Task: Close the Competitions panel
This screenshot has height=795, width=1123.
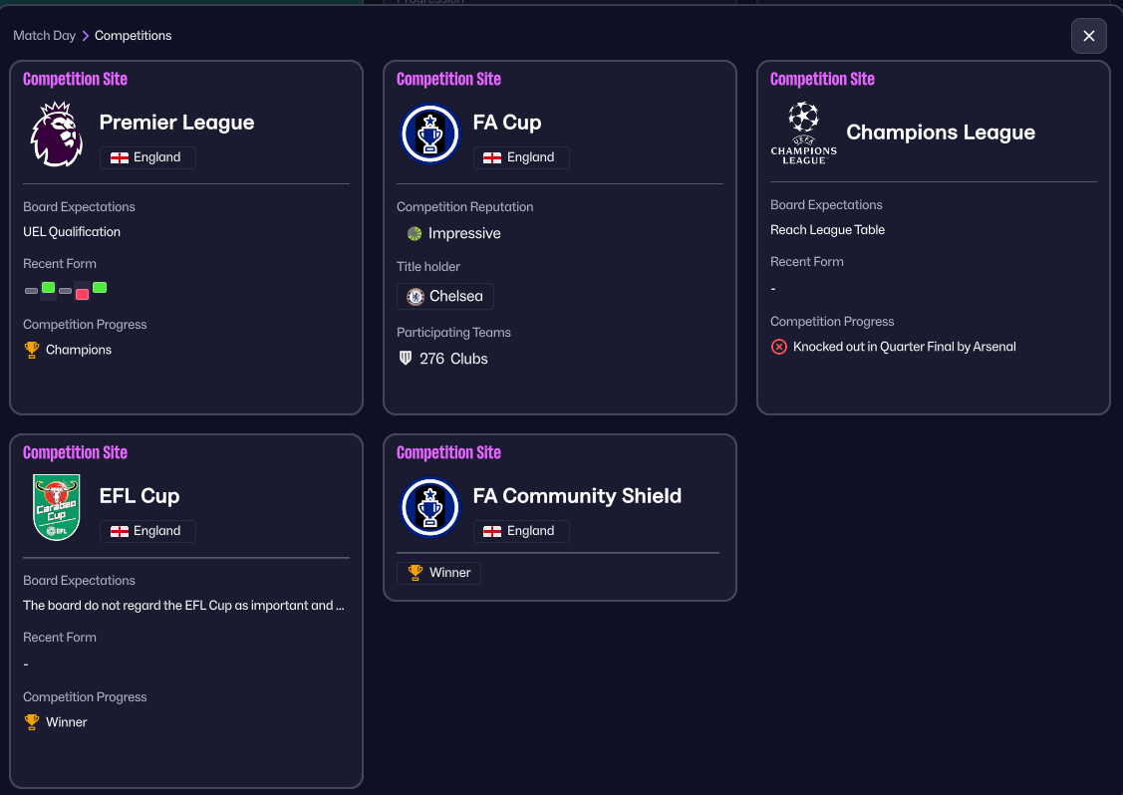Action: point(1088,36)
